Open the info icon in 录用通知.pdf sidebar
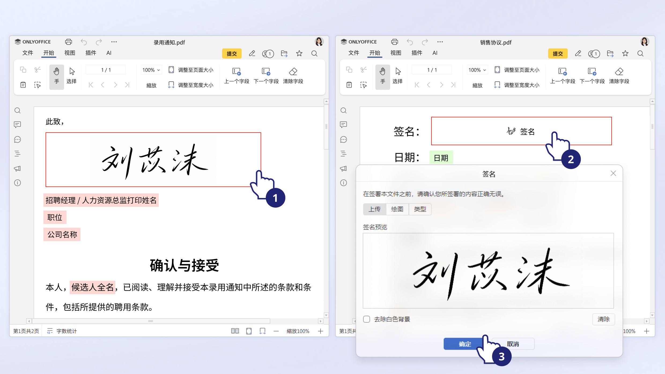This screenshot has height=374, width=665. tap(18, 183)
